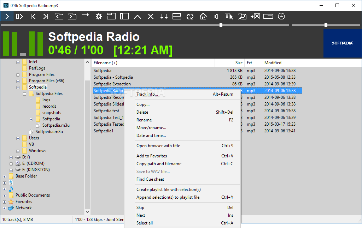Click the pause/step play icon

pos(20,16)
